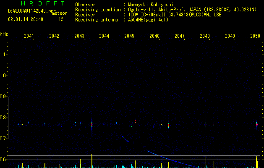Click the meteor count value 12
Viewport: 264px width, 168px height.
click(x=61, y=19)
